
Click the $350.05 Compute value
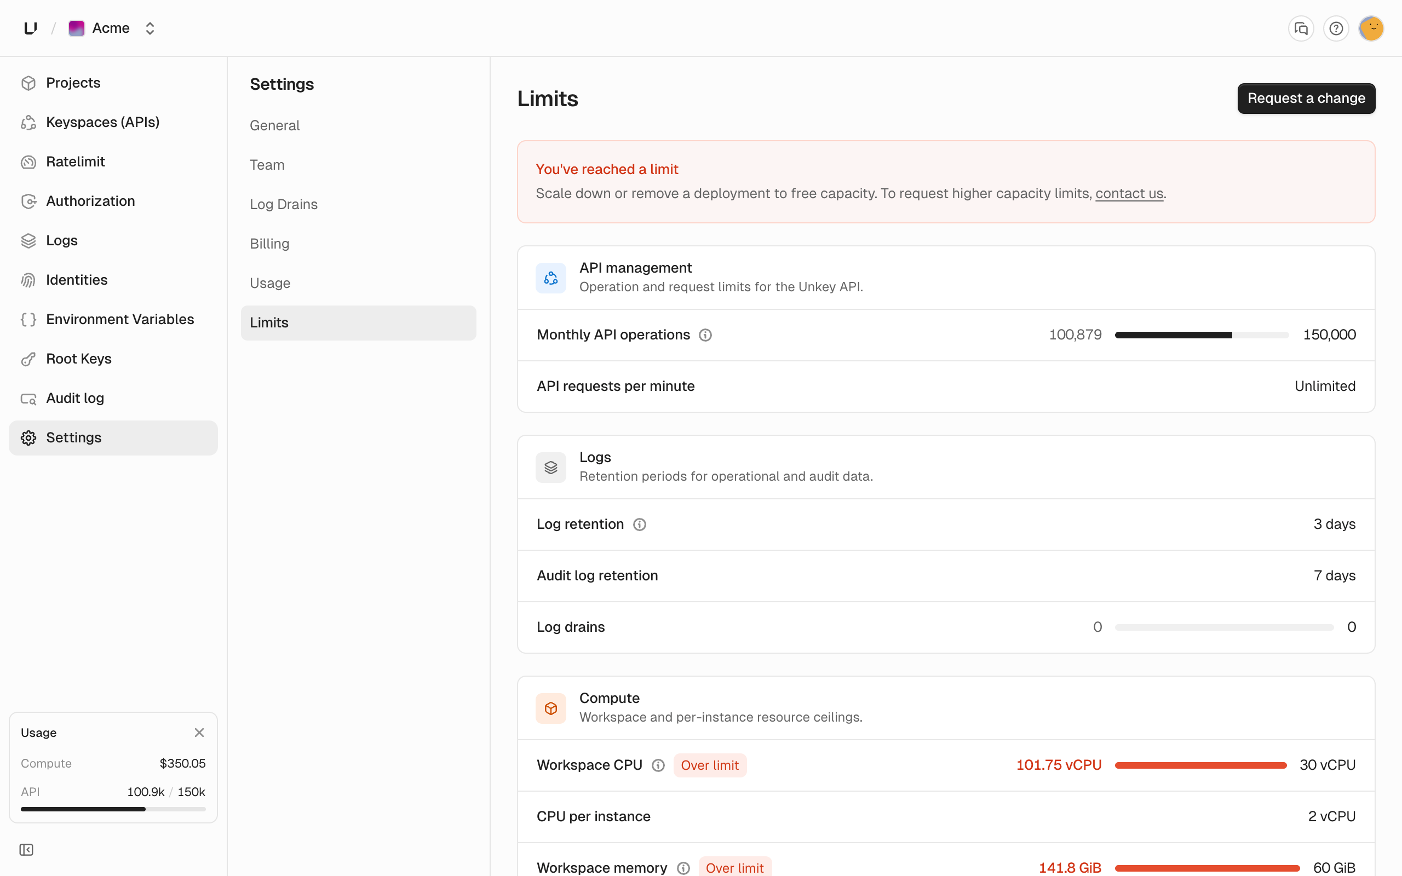(x=182, y=764)
